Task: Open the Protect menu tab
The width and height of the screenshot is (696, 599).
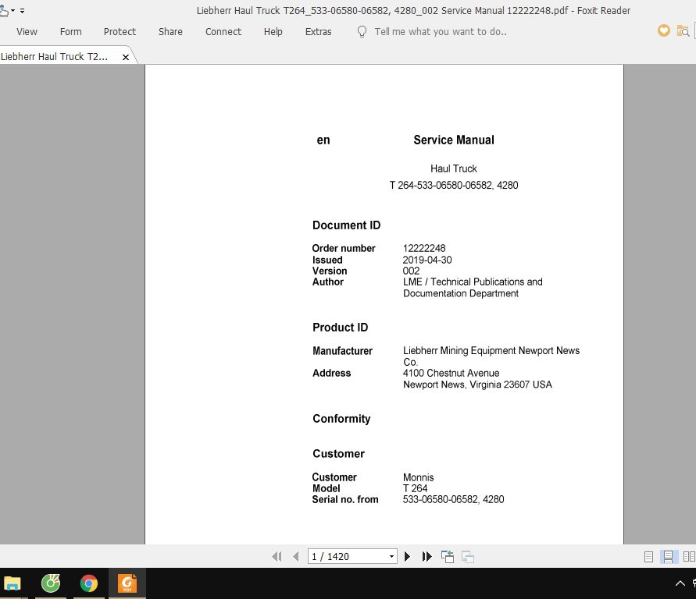Action: [120, 32]
